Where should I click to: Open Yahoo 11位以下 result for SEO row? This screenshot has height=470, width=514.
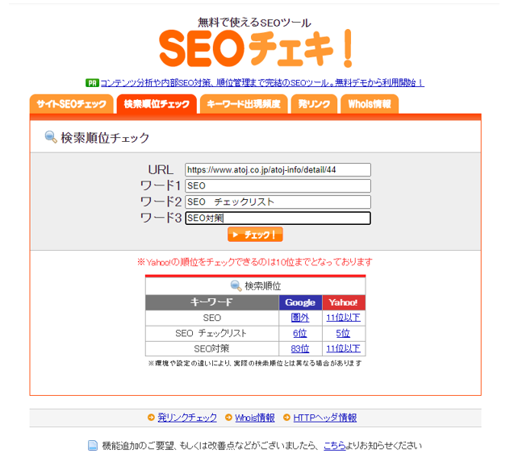click(343, 318)
